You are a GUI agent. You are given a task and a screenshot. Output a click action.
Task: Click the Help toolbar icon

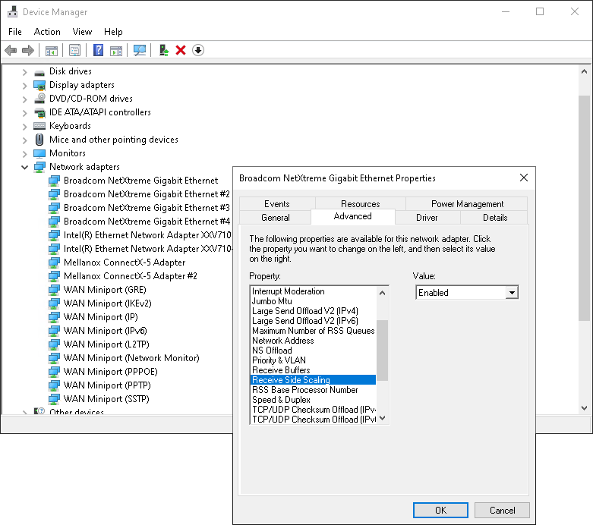(x=98, y=50)
